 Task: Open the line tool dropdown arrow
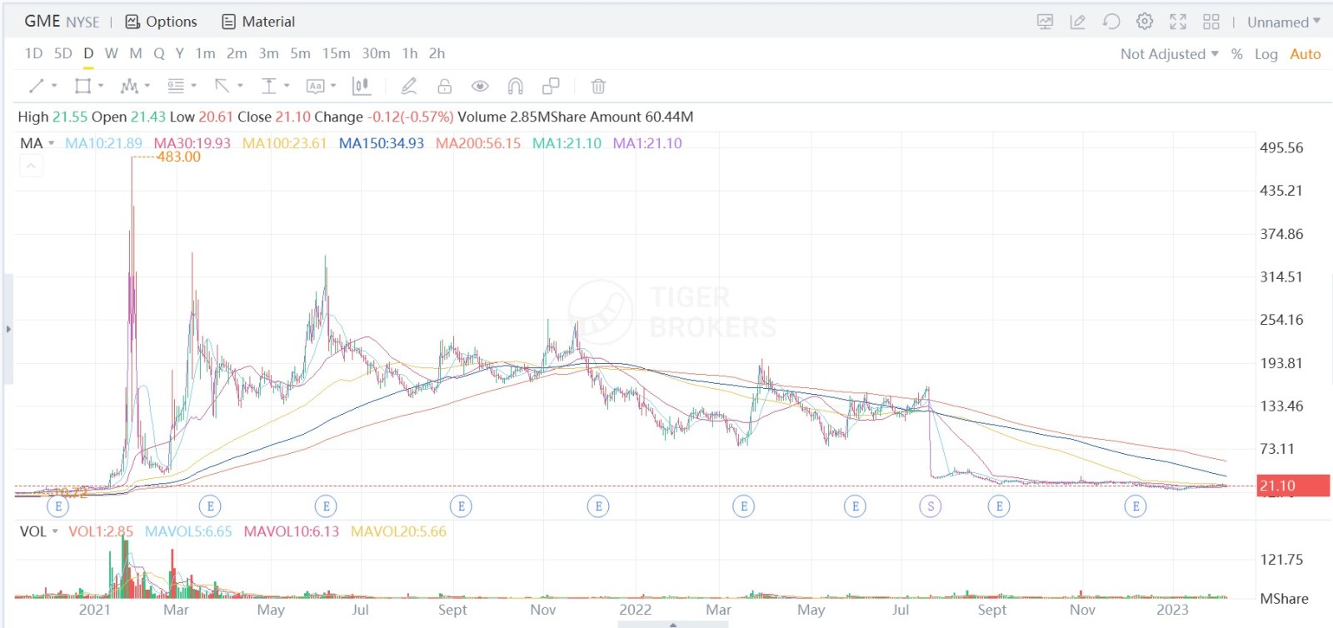pyautogui.click(x=54, y=86)
